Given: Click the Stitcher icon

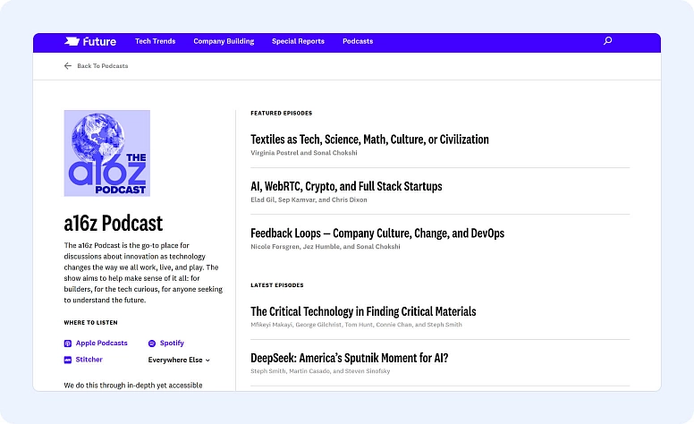Looking at the screenshot, I should [x=68, y=360].
